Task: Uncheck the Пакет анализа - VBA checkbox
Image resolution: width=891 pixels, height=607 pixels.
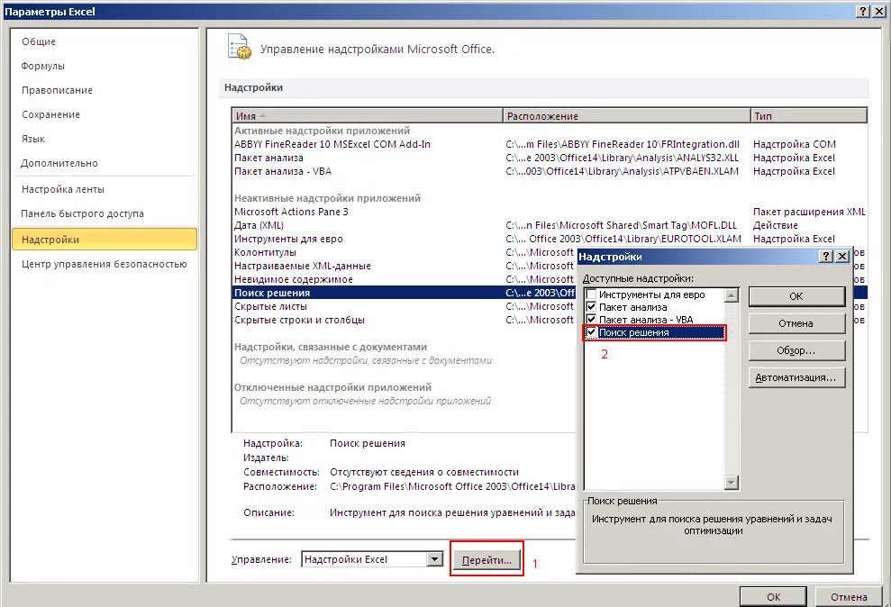Action: pyautogui.click(x=592, y=320)
